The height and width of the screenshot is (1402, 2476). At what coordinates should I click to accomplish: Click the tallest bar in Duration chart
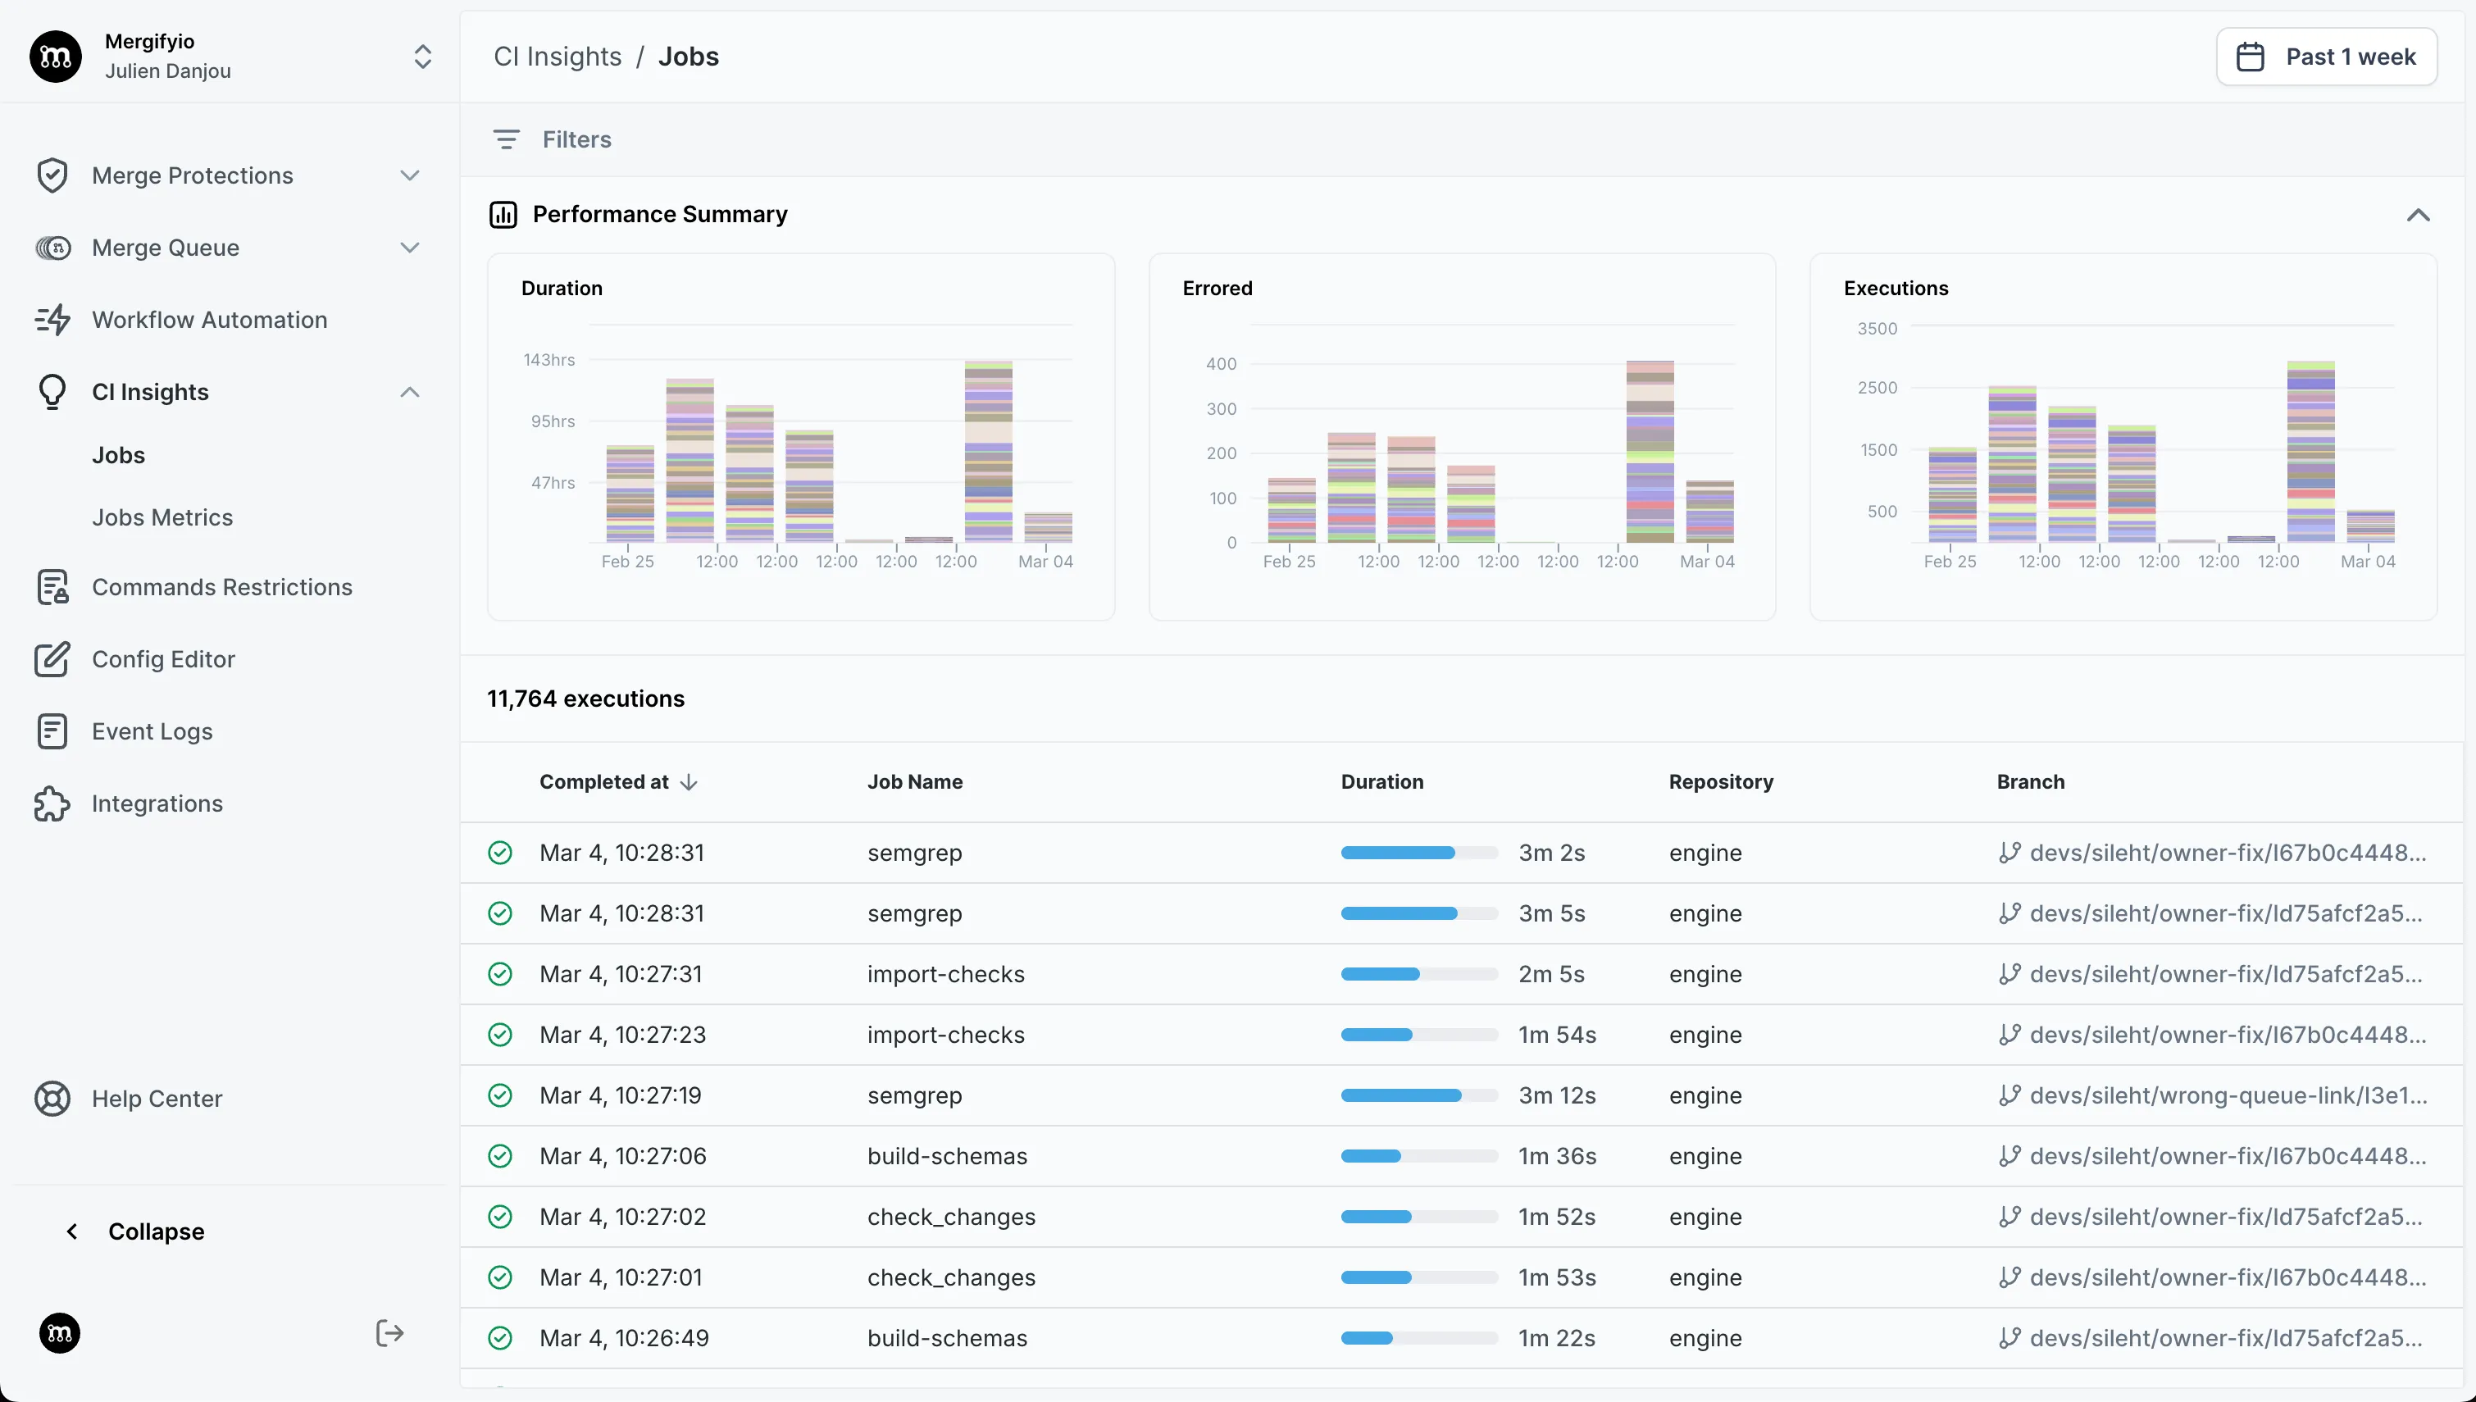(989, 452)
